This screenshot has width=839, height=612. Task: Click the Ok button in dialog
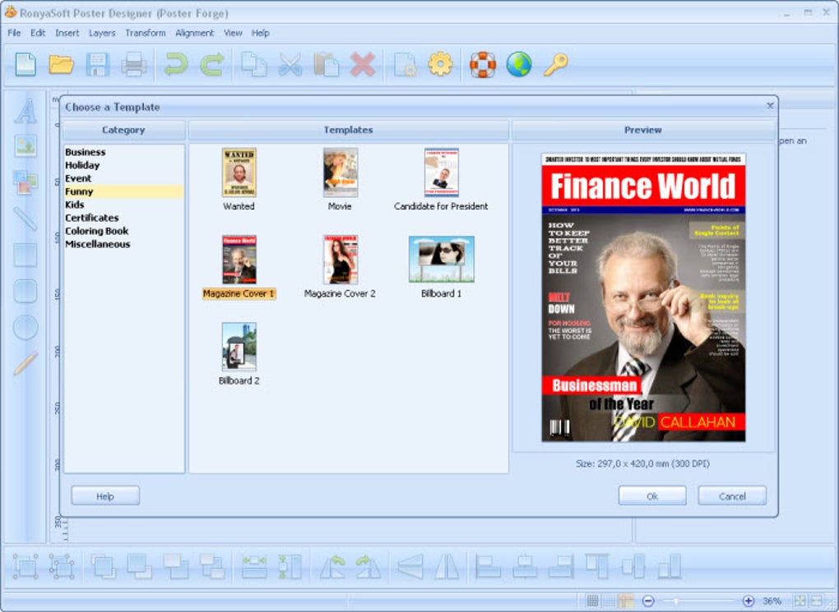coord(652,496)
